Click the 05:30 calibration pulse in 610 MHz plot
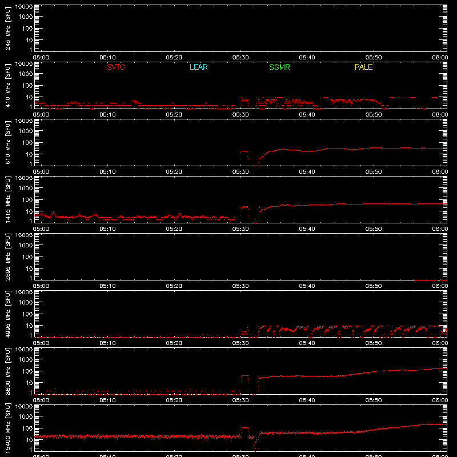 pyautogui.click(x=244, y=155)
